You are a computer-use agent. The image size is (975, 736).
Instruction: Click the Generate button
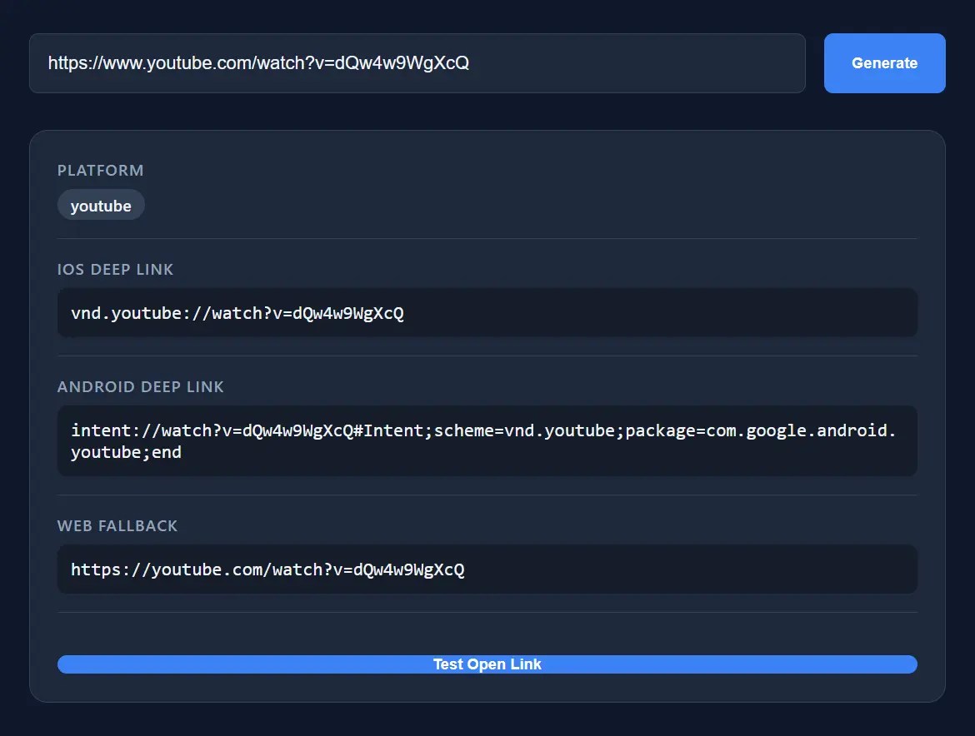coord(884,62)
